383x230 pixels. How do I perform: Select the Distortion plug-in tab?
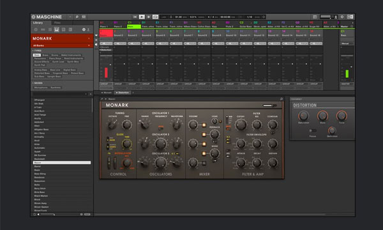(123, 93)
